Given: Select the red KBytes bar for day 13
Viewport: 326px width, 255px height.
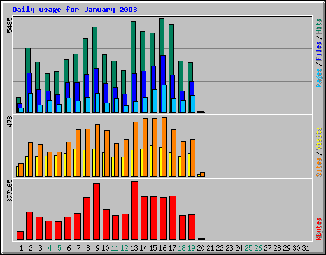Looking at the screenshot, I should tap(134, 210).
